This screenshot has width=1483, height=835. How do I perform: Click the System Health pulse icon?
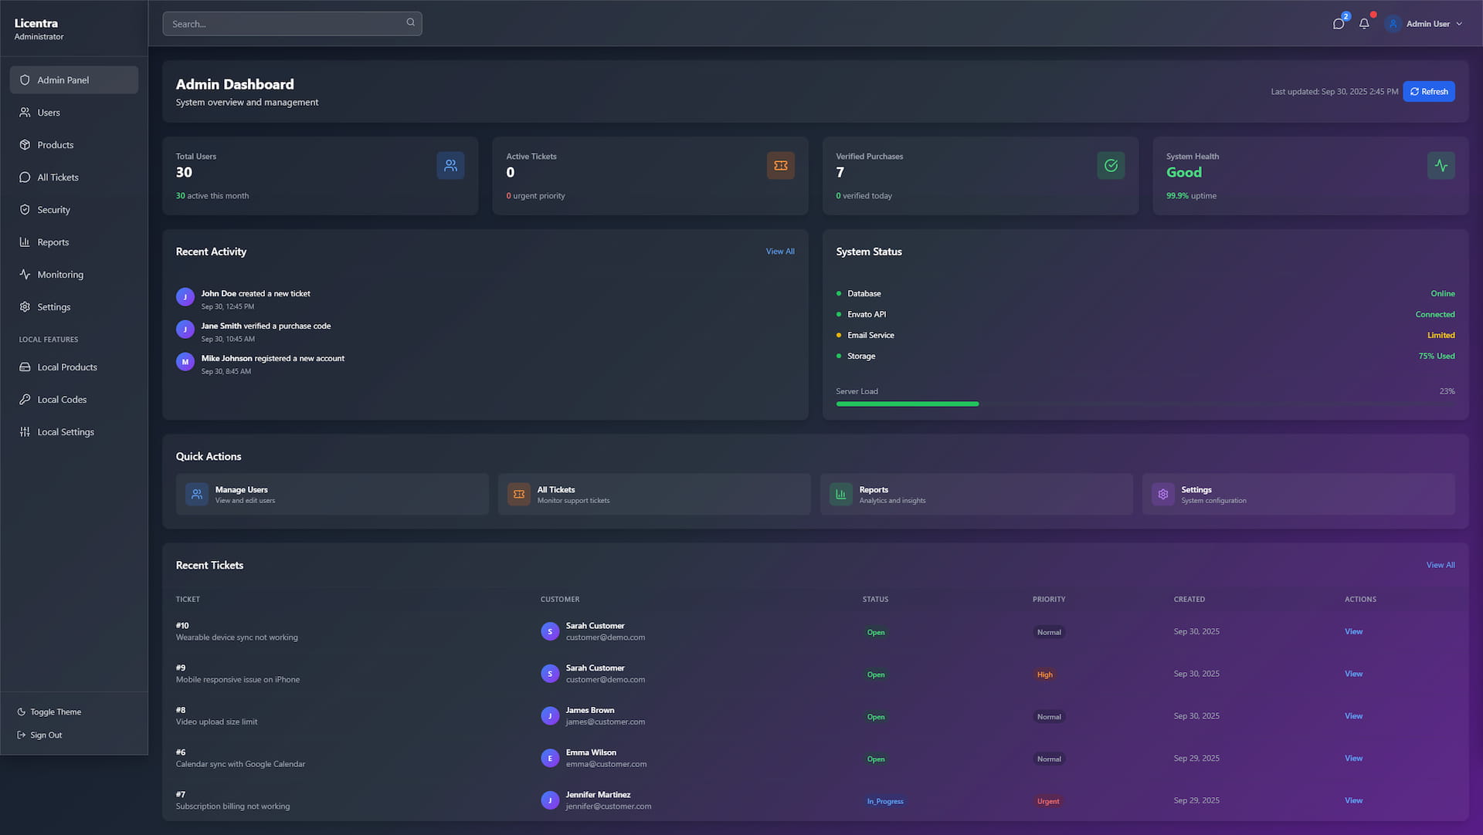pos(1441,165)
